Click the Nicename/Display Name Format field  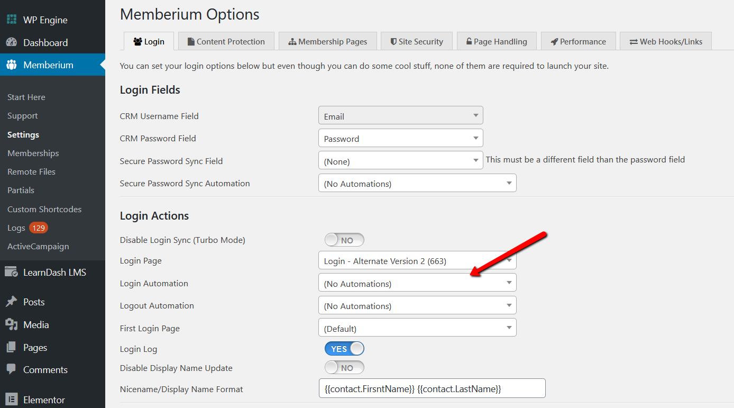[x=432, y=388]
